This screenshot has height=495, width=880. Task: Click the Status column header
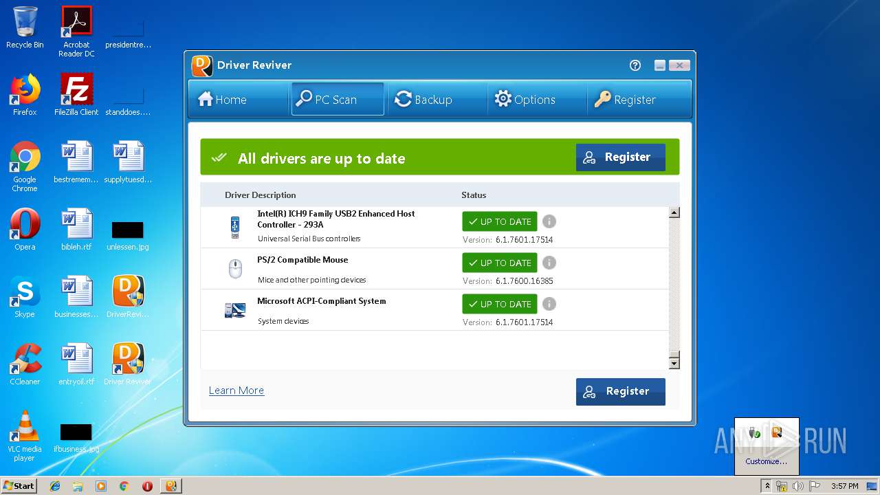[474, 195]
